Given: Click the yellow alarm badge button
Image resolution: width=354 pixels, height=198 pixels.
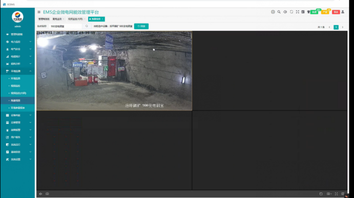Looking at the screenshot, I should pyautogui.click(x=325, y=12).
